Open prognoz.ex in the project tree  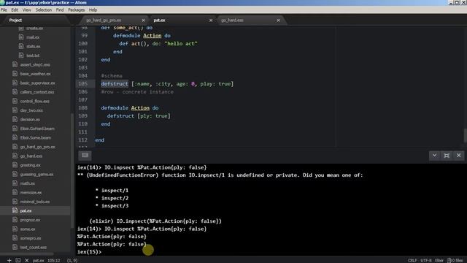(30, 220)
